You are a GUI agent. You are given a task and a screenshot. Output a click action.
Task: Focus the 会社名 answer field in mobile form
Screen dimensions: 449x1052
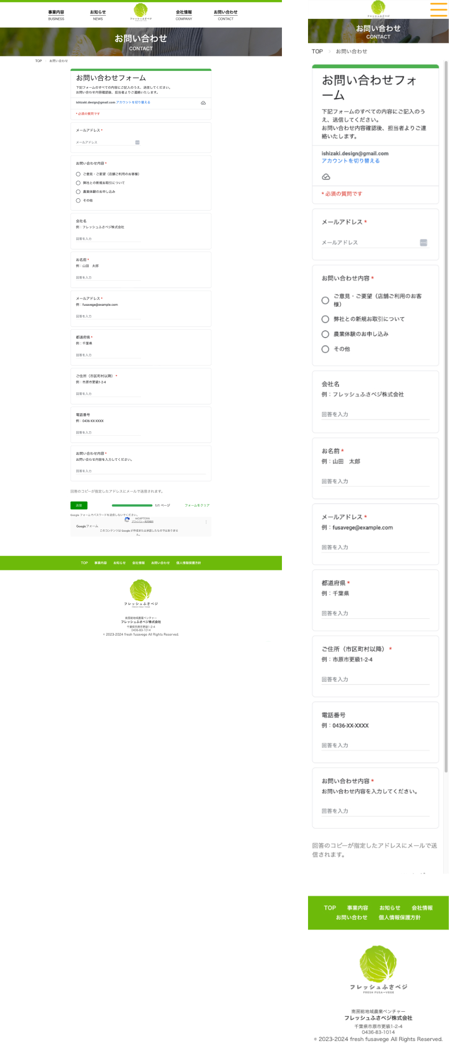(375, 414)
